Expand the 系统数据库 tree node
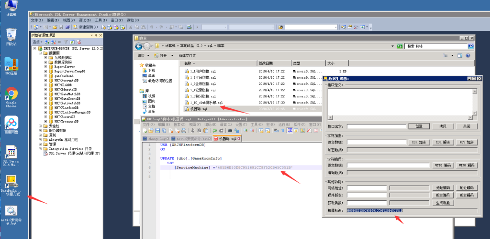 click(x=45, y=57)
